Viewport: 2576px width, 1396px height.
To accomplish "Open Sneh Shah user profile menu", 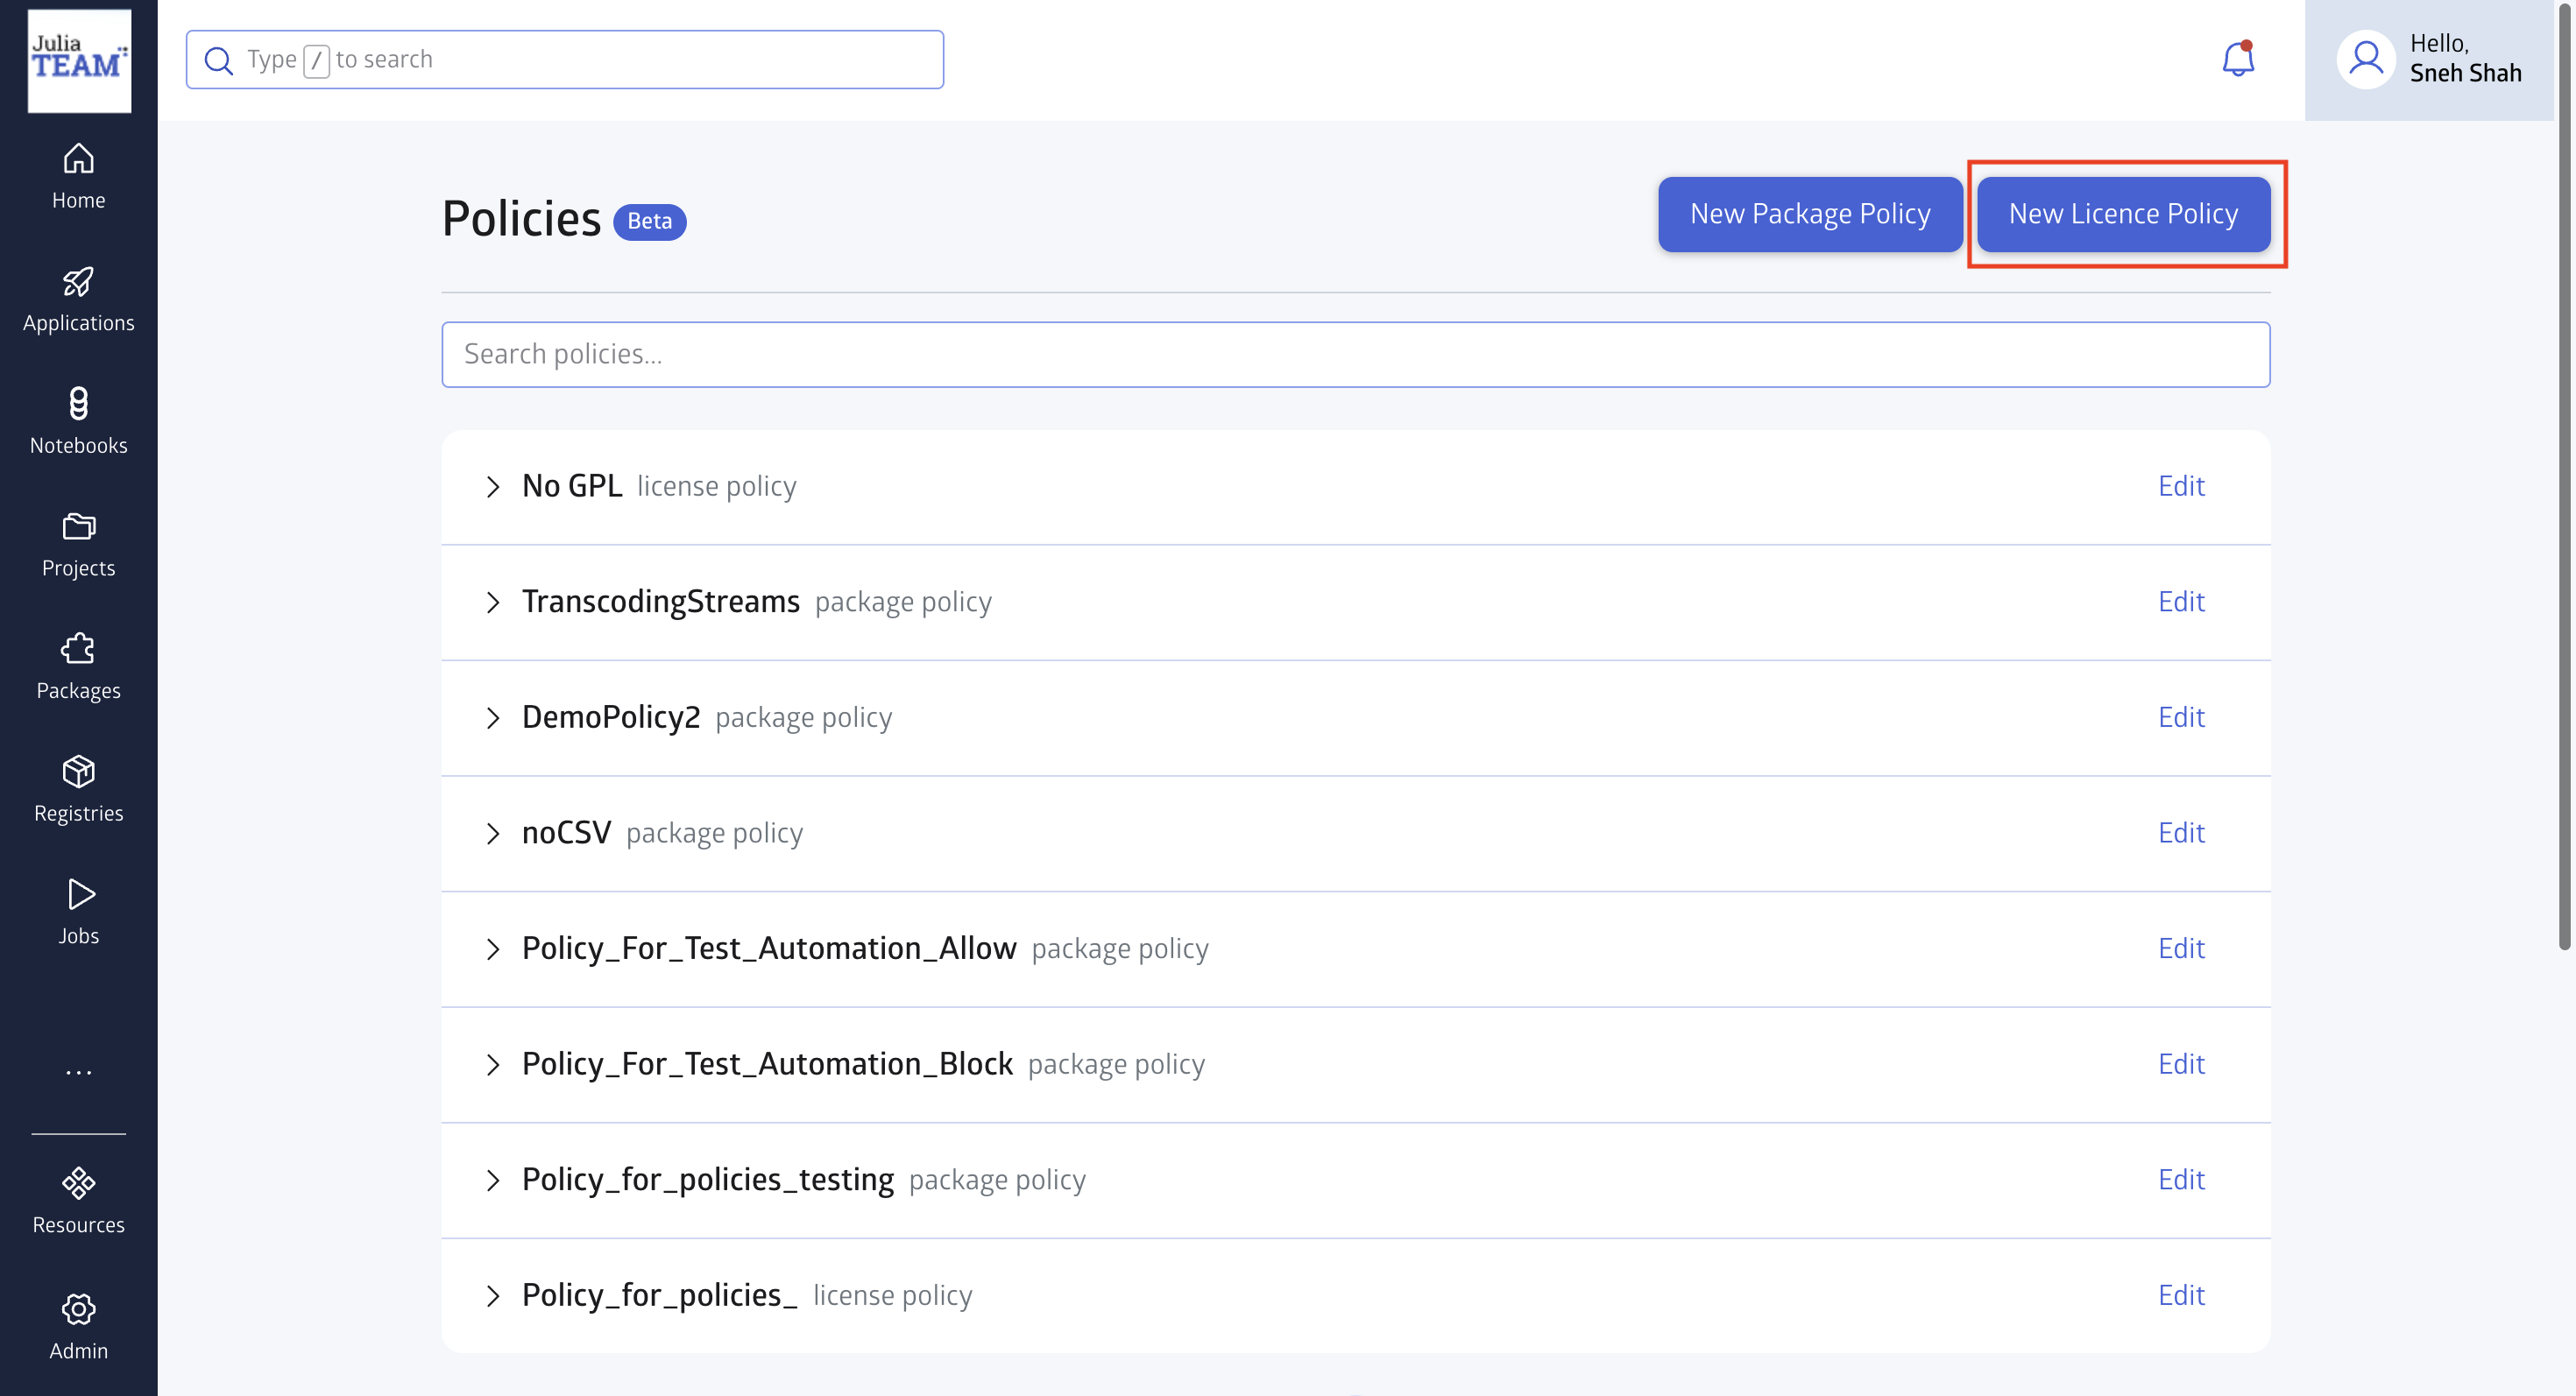I will pos(2428,60).
